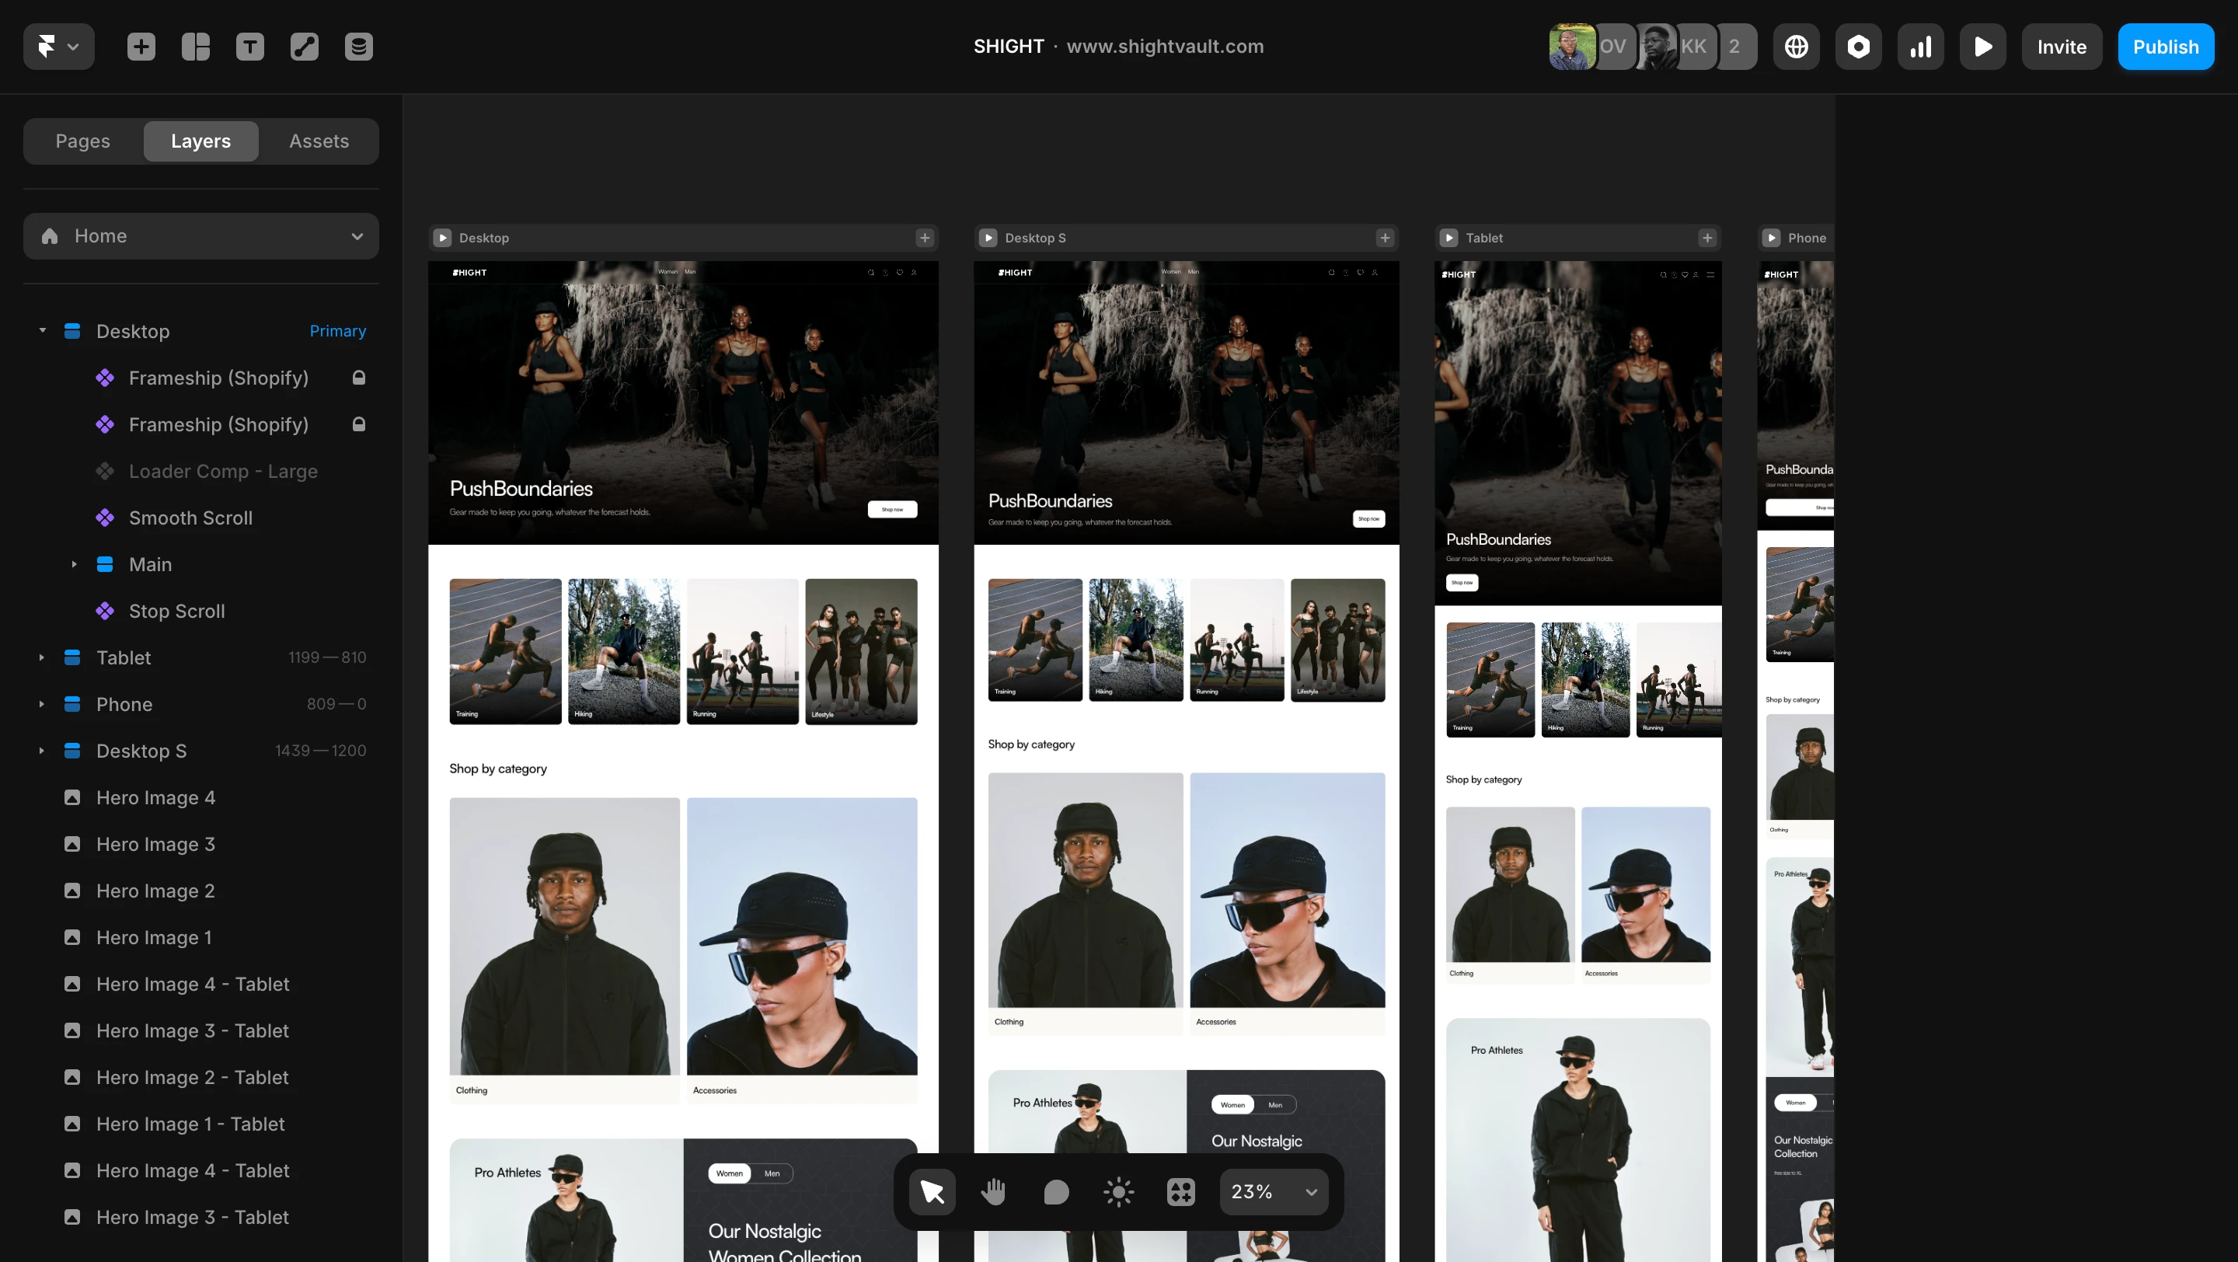Screen dimensions: 2238x1262
Task: Open the CMS database icon
Action: click(359, 47)
